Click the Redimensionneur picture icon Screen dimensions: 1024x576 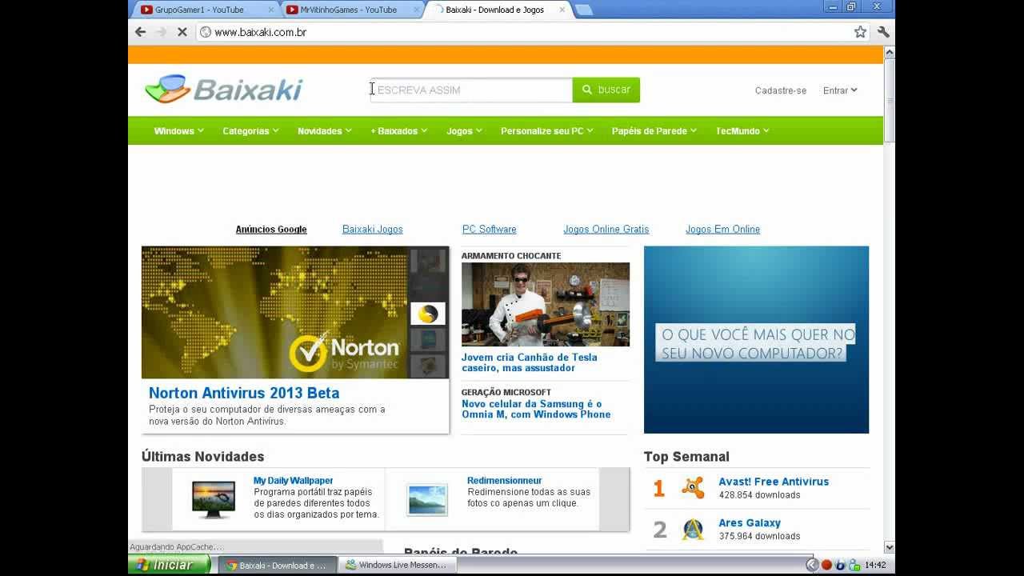(426, 499)
